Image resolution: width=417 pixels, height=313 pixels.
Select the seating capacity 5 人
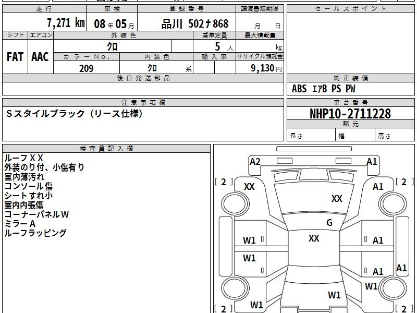224,47
